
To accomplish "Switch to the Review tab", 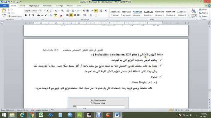I will tap(70, 6).
